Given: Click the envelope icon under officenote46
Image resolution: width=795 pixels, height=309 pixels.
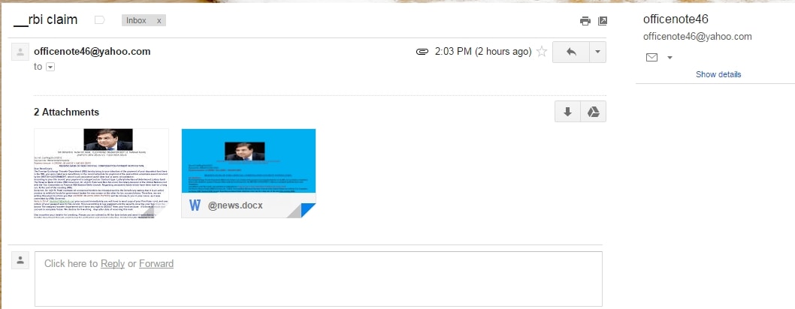Looking at the screenshot, I should (652, 58).
